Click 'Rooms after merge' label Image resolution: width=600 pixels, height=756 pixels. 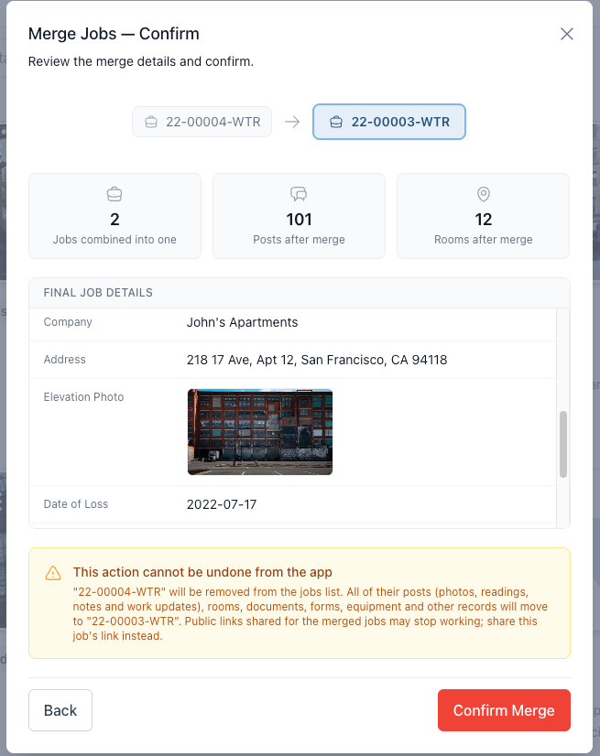point(483,240)
